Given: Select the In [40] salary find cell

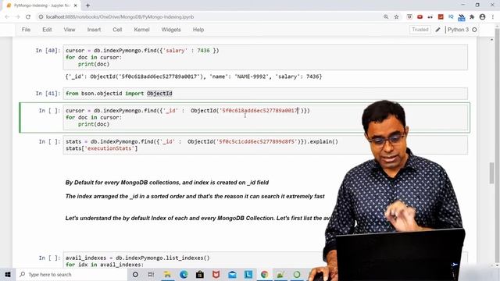Looking at the screenshot, I should [x=266, y=57].
